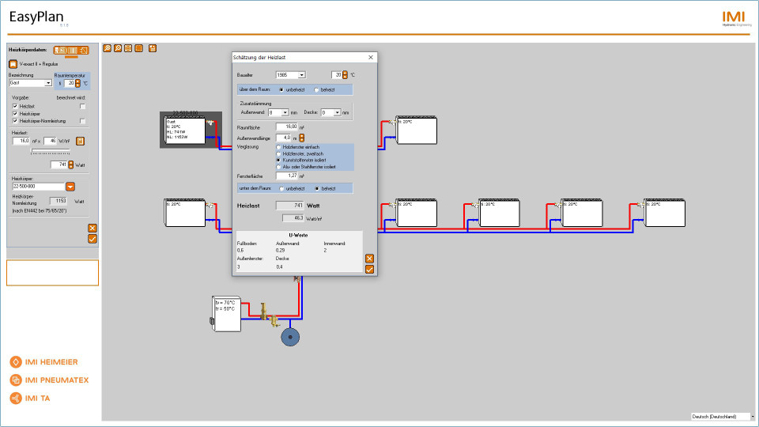Click the Raumfläche input field

285,127
